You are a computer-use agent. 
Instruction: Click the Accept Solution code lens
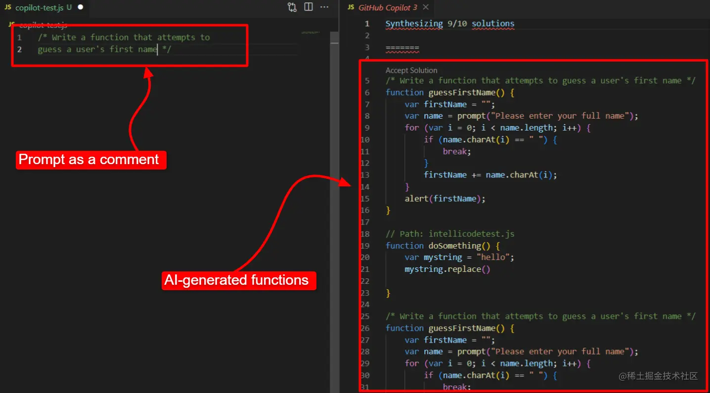coord(411,70)
